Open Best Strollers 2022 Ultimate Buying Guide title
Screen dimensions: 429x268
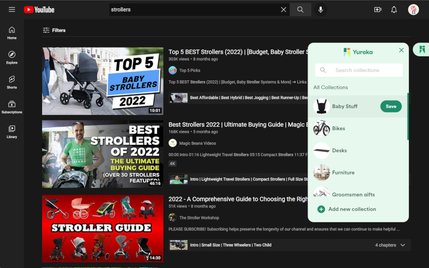(238, 125)
